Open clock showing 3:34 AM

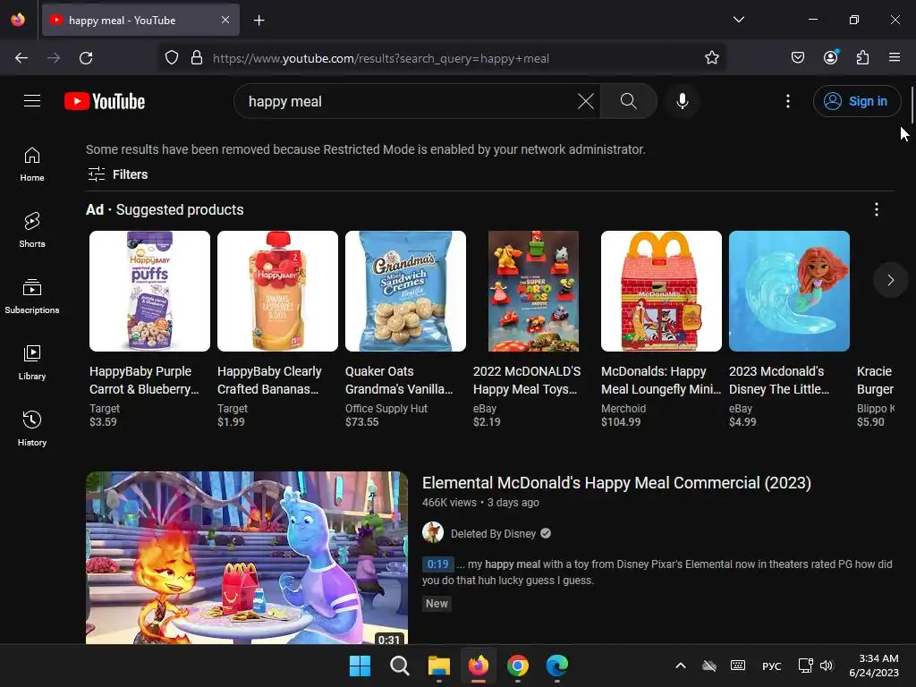coord(874,666)
